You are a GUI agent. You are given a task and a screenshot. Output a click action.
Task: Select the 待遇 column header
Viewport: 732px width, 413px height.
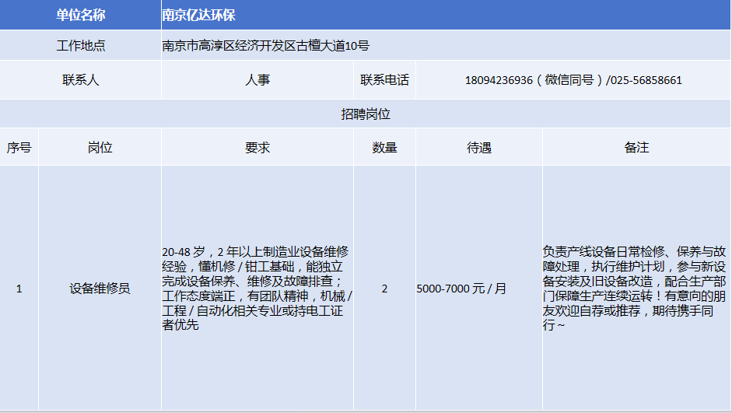478,148
